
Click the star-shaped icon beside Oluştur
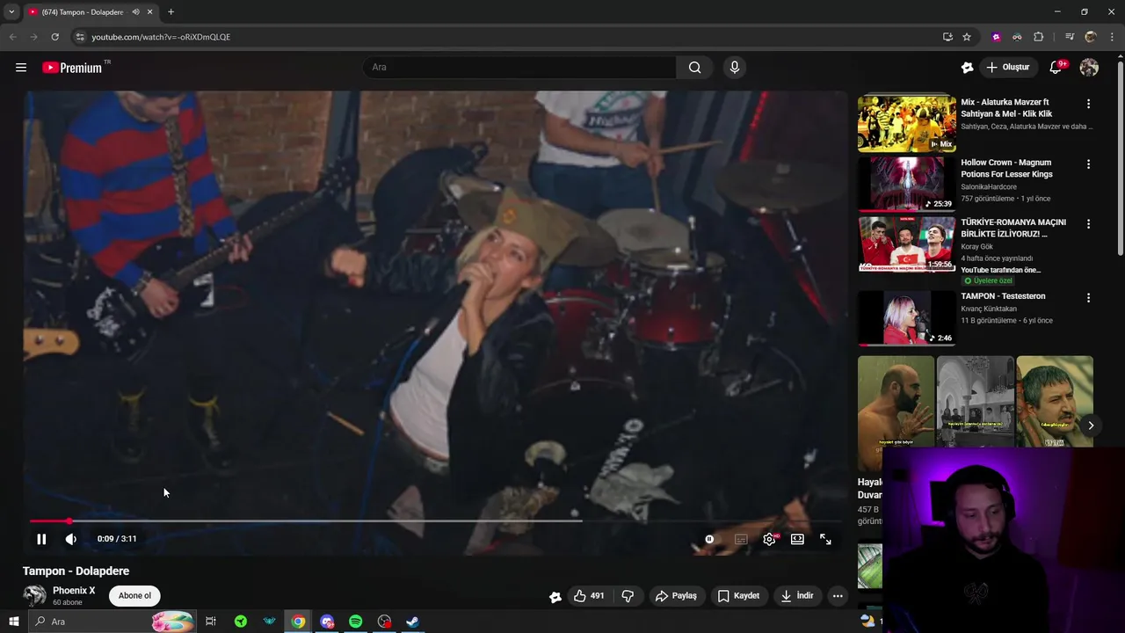click(x=968, y=68)
